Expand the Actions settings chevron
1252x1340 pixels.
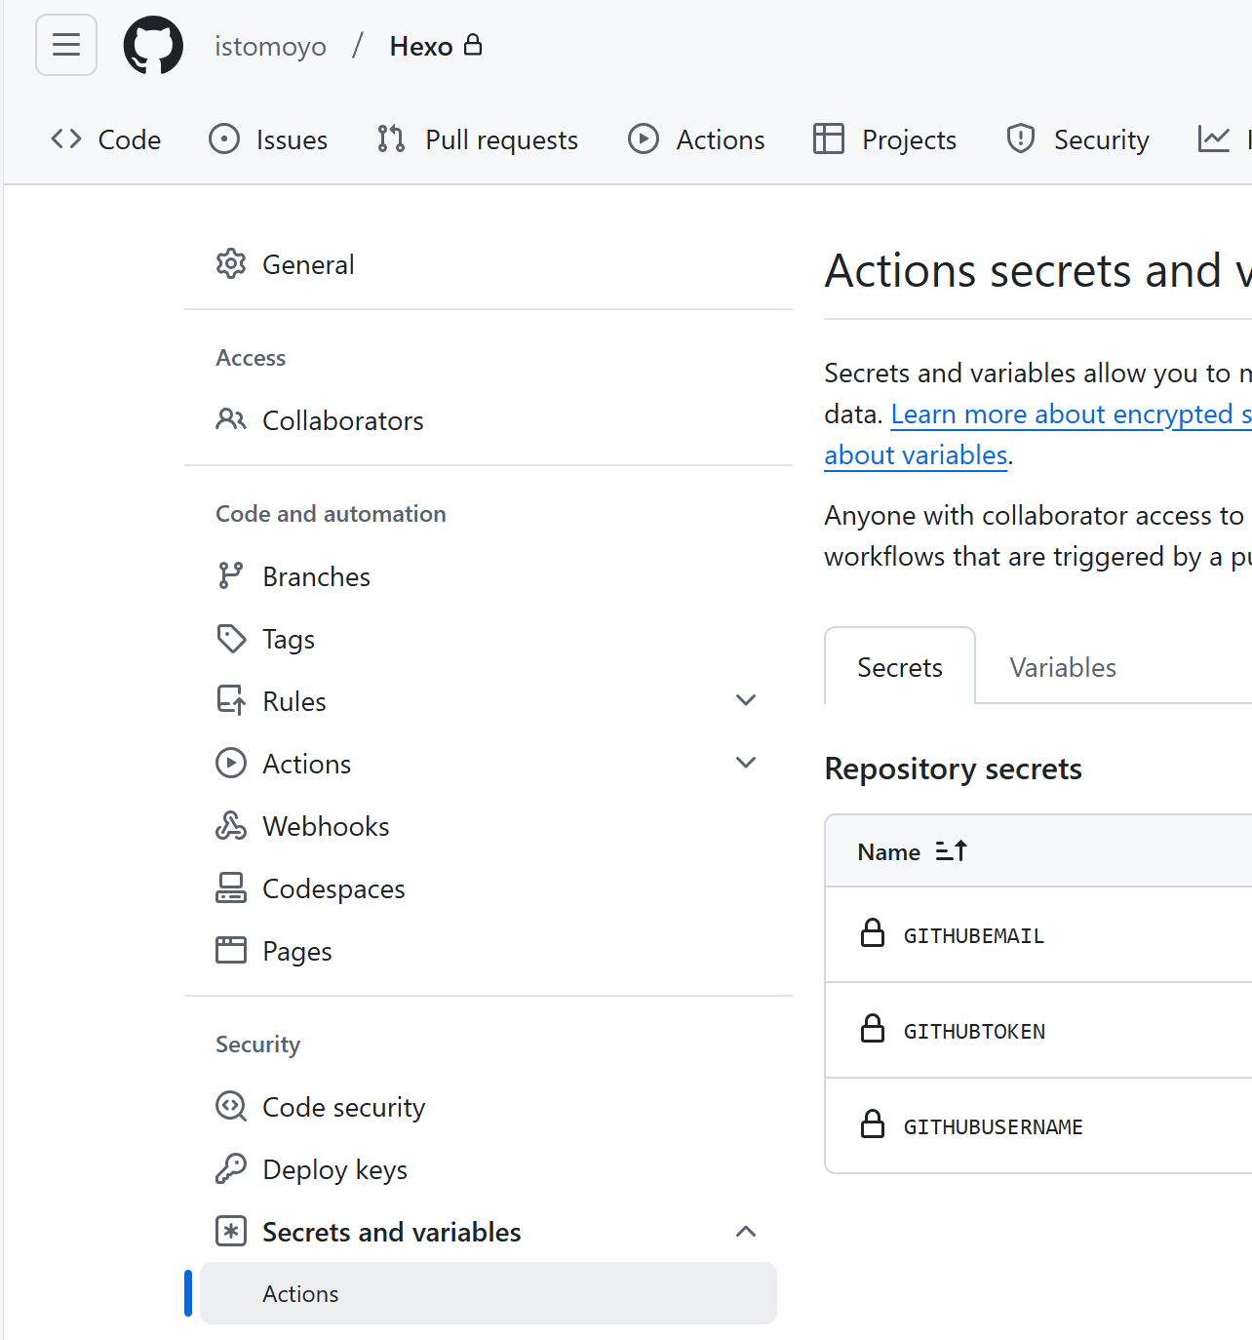click(746, 763)
